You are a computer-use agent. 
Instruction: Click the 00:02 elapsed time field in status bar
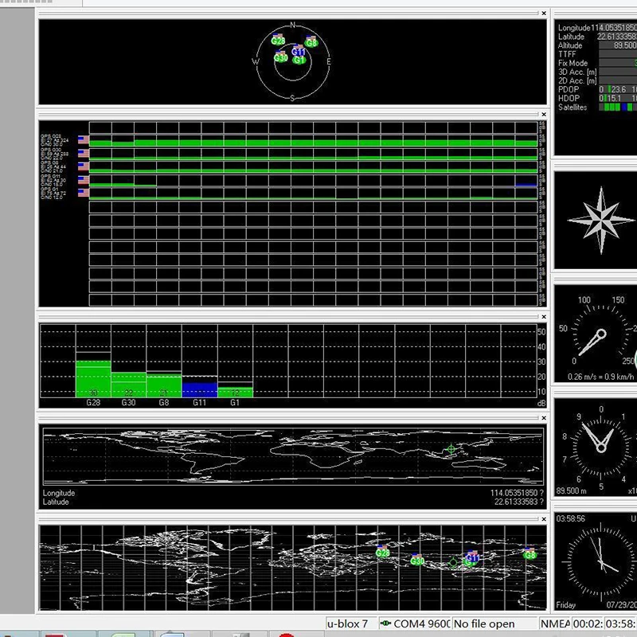coord(588,623)
